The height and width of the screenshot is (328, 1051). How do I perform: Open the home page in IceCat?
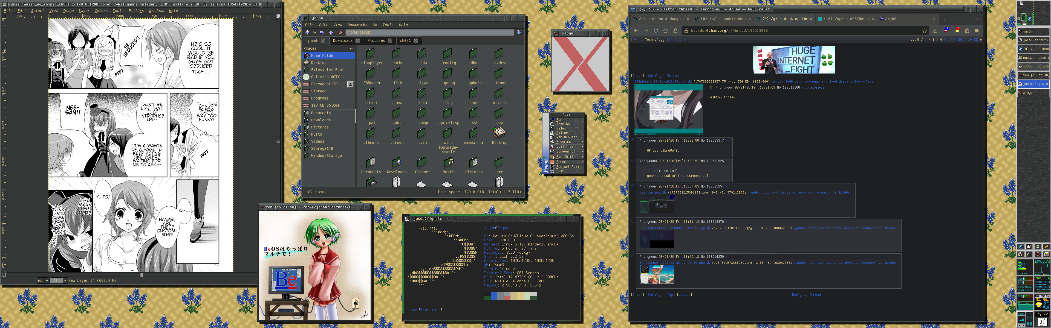coord(665,31)
